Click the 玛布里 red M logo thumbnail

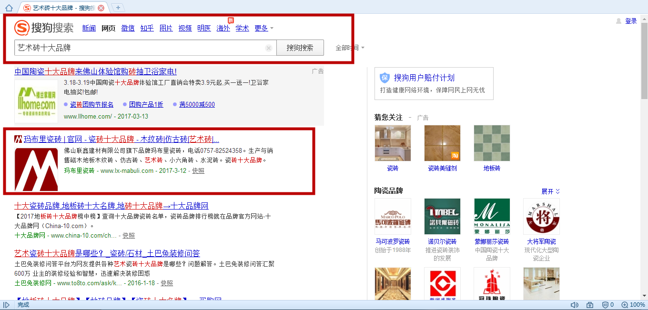point(36,170)
